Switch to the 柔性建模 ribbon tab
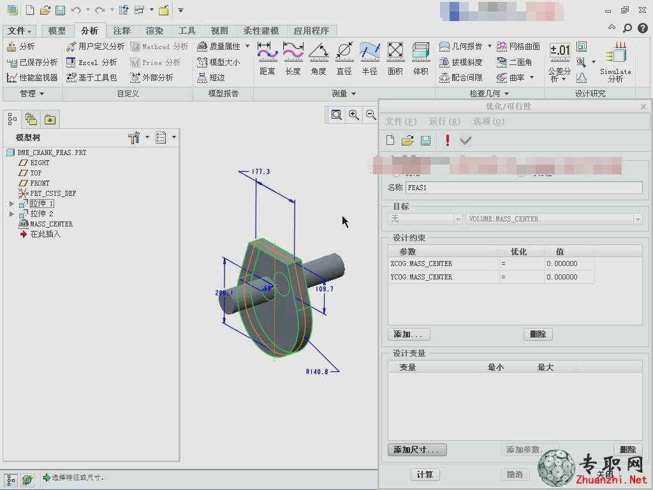Image resolution: width=653 pixels, height=490 pixels. 261,31
